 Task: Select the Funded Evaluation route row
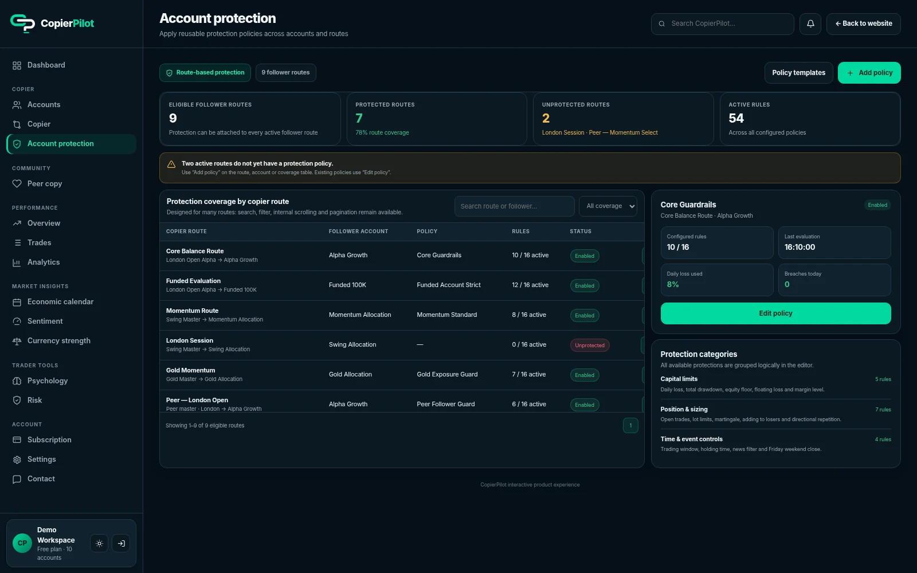coord(402,285)
